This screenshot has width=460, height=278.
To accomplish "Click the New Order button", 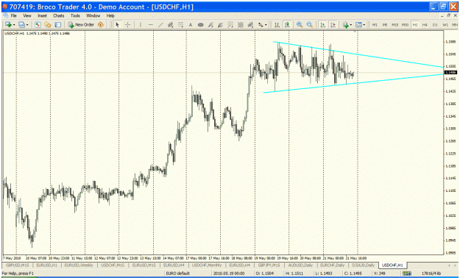I will (x=81, y=24).
